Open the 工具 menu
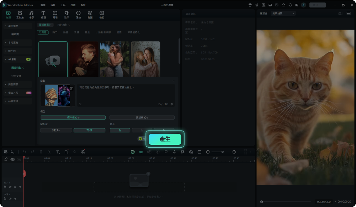 [63, 5]
